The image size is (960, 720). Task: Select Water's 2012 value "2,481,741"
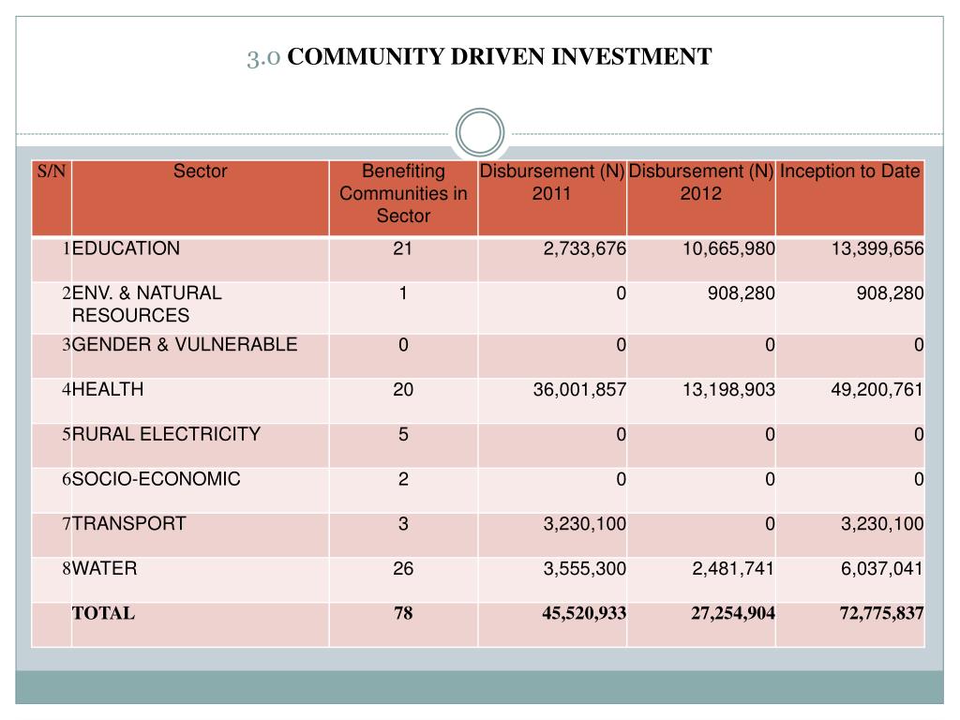[733, 568]
